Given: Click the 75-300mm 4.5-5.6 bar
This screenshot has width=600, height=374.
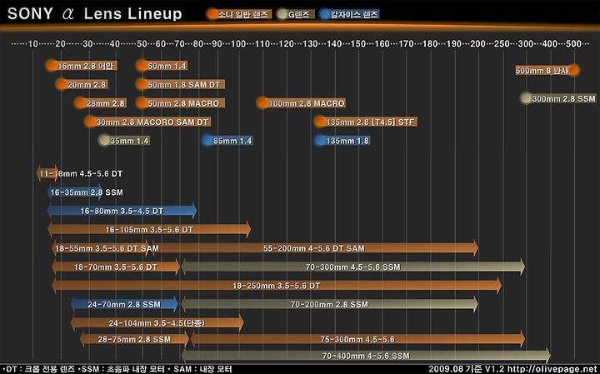Looking at the screenshot, I should (x=357, y=339).
